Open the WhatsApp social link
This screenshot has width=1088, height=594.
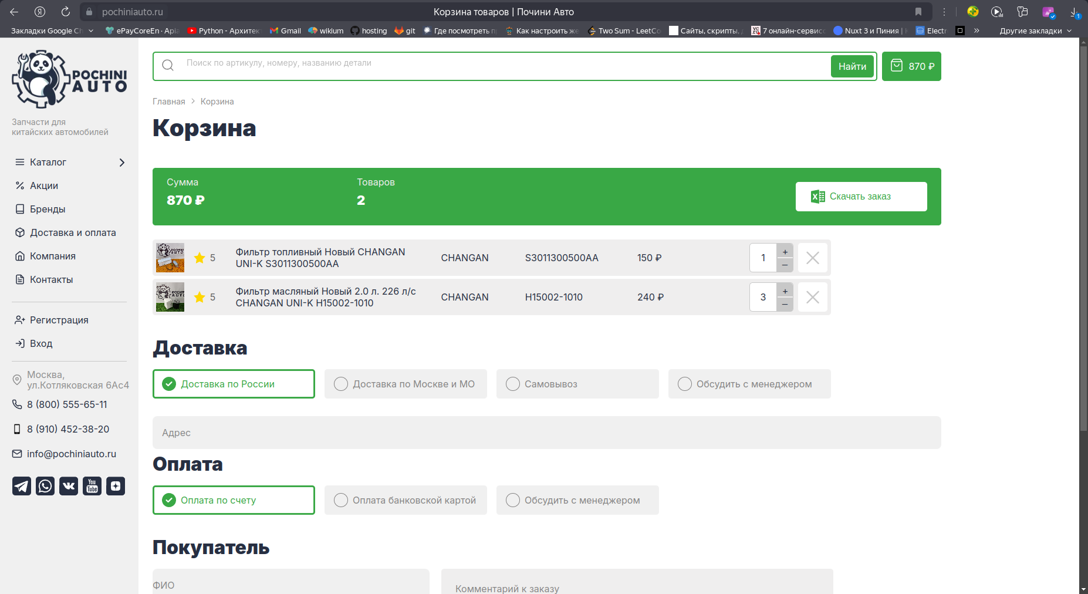coord(45,486)
